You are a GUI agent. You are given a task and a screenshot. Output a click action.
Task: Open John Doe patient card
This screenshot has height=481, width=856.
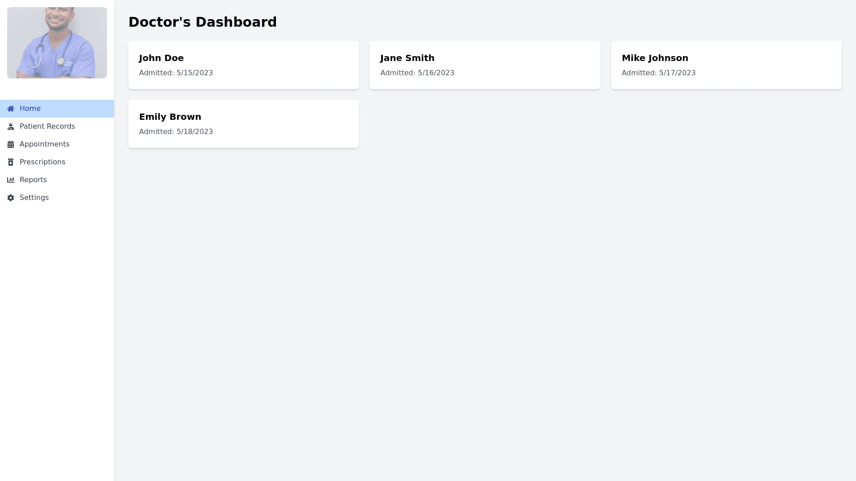click(243, 65)
